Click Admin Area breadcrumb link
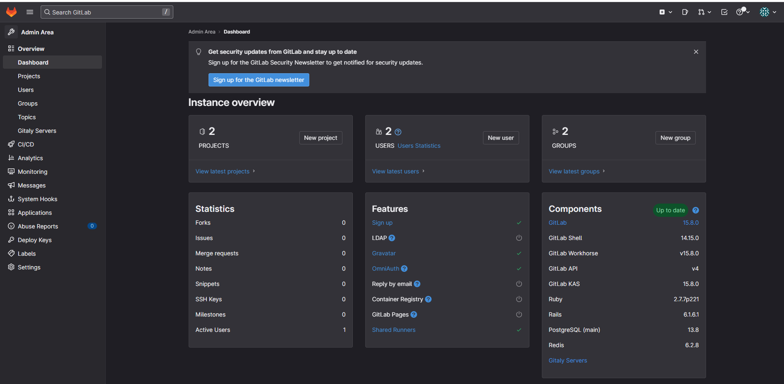The height and width of the screenshot is (384, 784). [202, 32]
